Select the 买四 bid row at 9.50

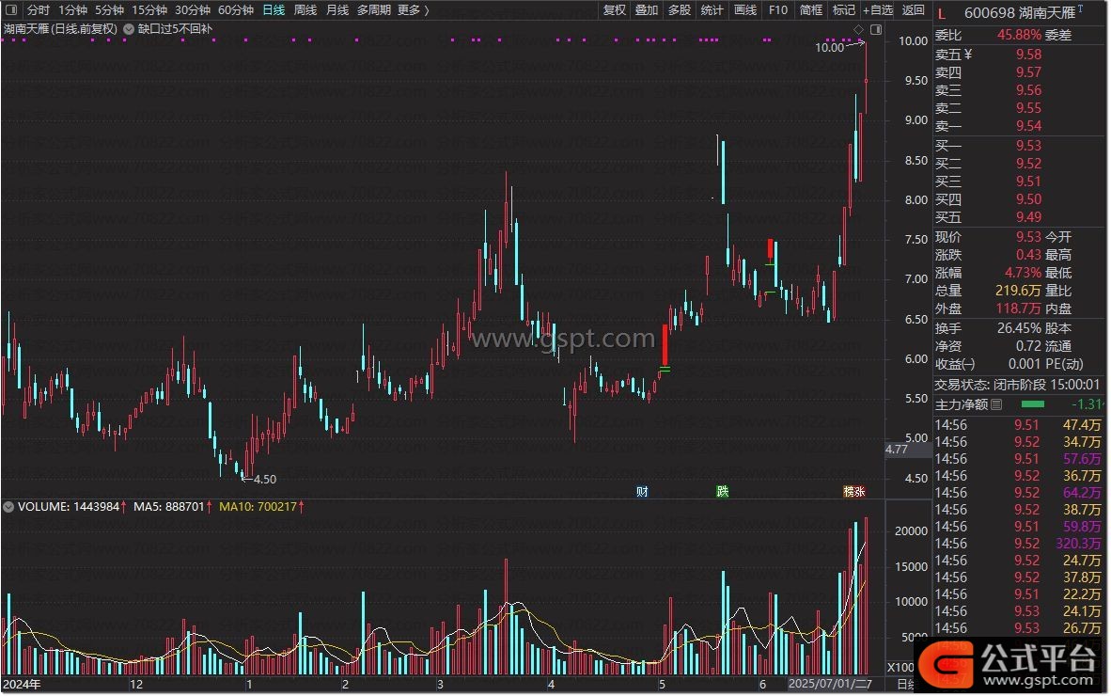(1021, 199)
